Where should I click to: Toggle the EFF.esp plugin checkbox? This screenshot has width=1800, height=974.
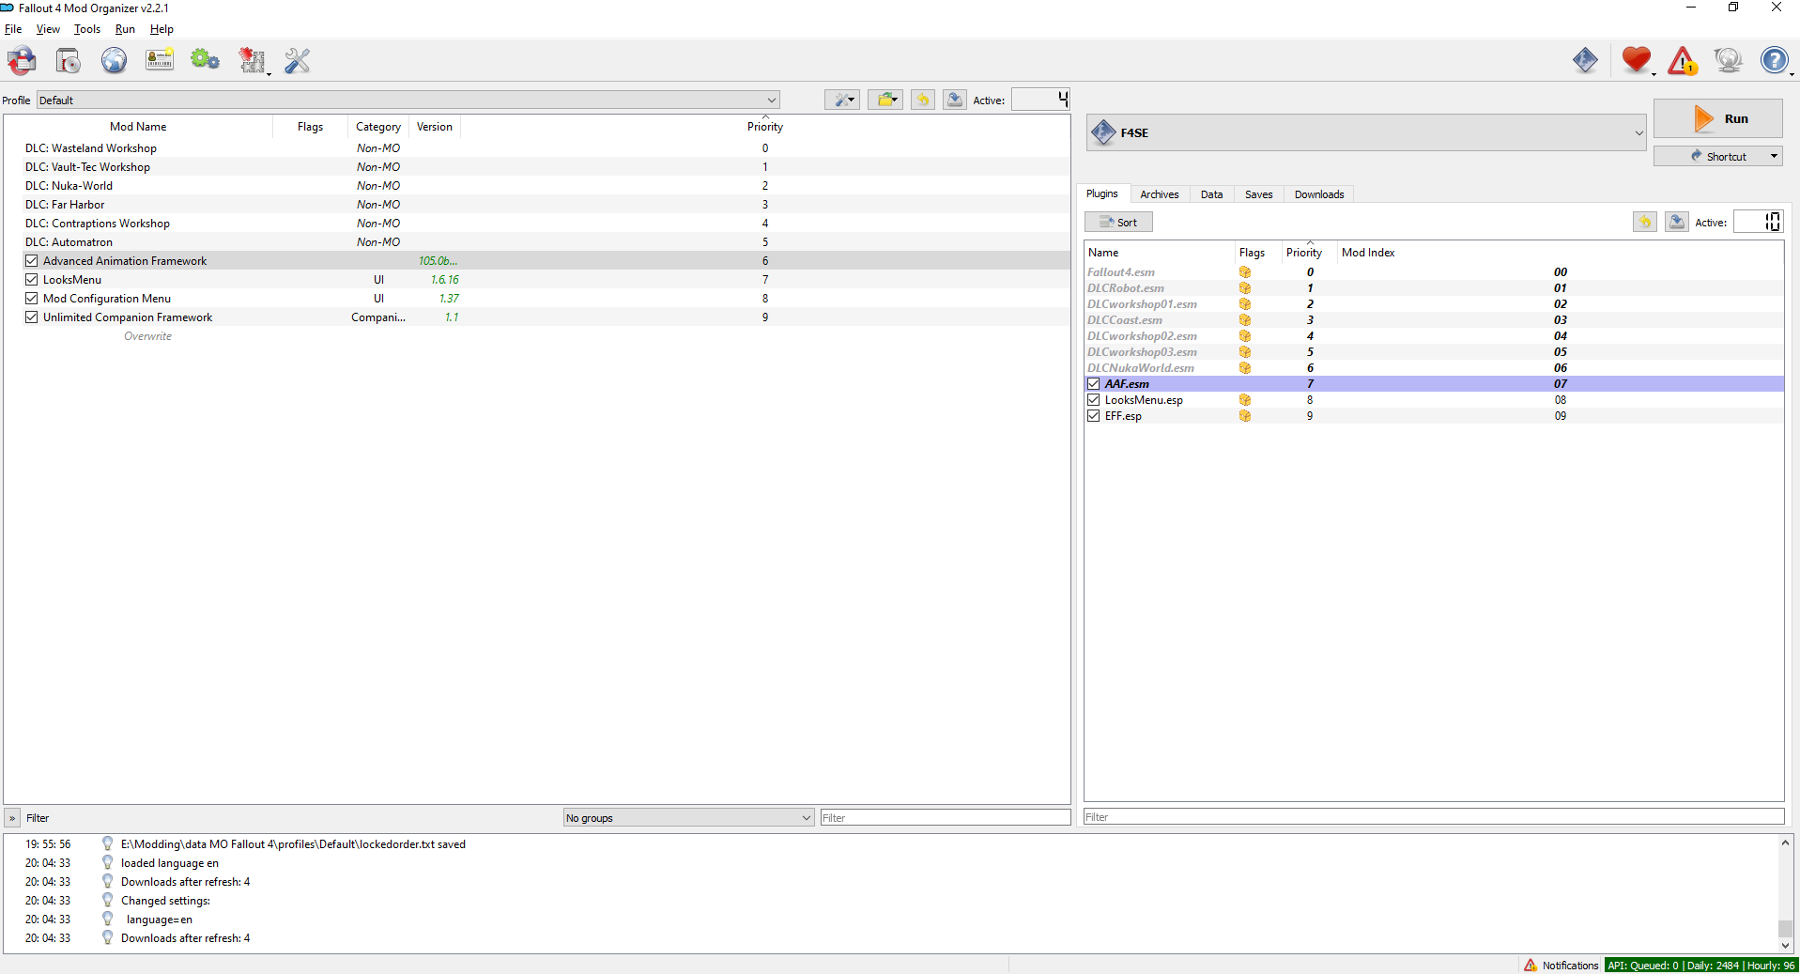point(1094,416)
